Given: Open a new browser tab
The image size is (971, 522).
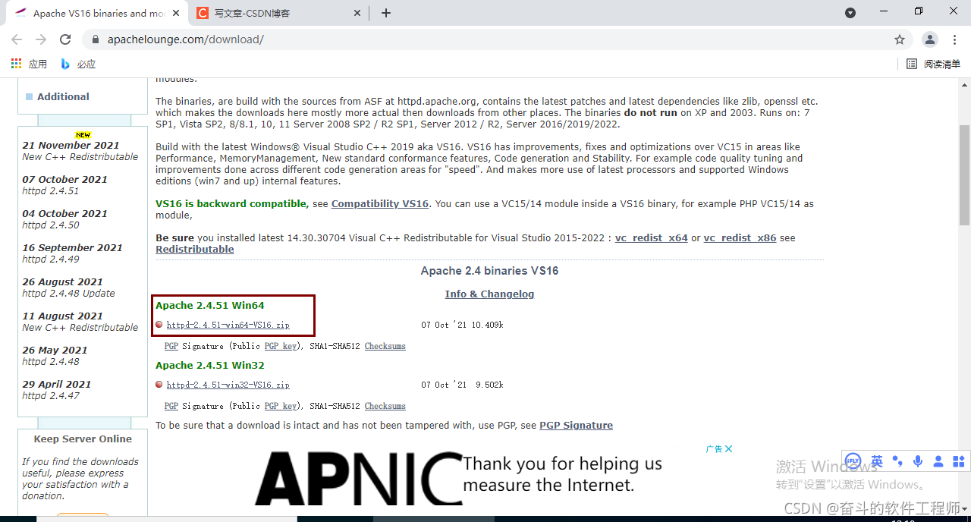Looking at the screenshot, I should click(386, 13).
